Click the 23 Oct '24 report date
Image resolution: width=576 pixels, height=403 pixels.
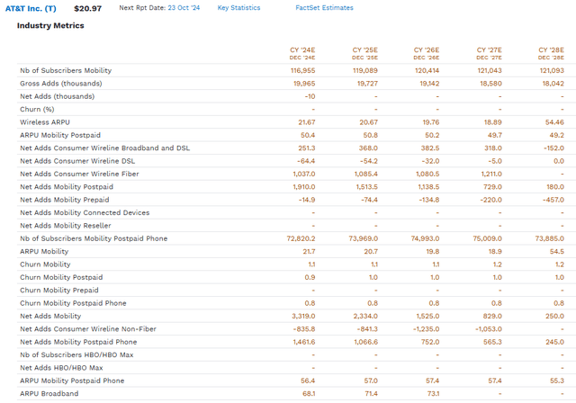click(185, 8)
